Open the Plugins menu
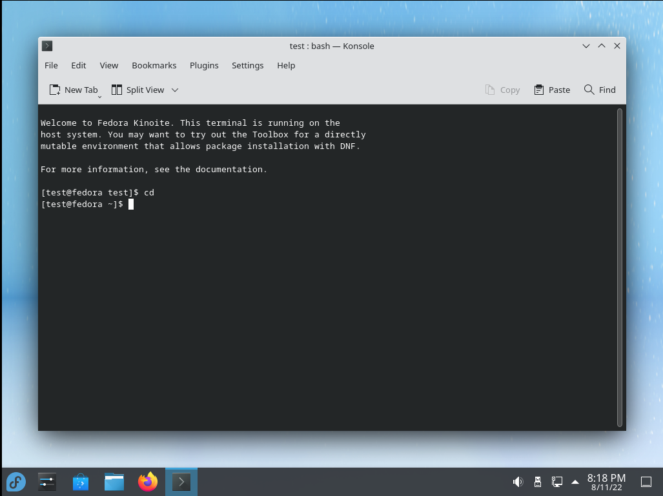 [x=204, y=66]
